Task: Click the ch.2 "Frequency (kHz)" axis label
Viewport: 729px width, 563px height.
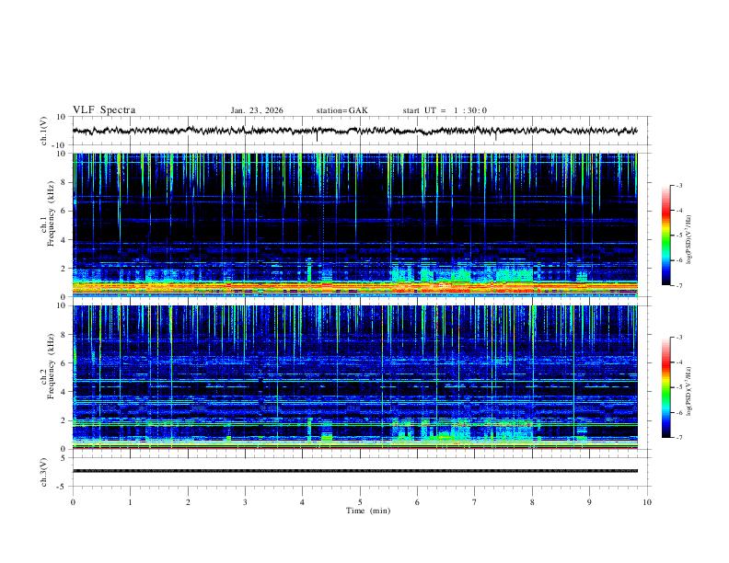Action: pos(51,366)
